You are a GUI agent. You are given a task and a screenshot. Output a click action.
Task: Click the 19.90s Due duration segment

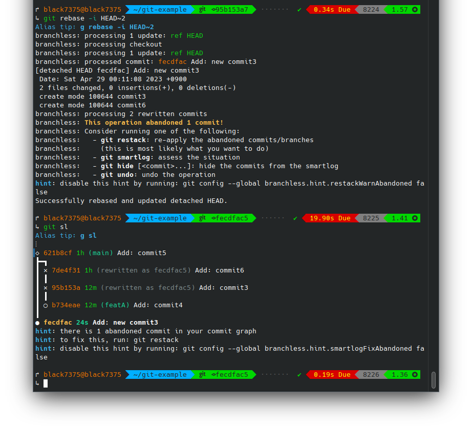pos(330,218)
